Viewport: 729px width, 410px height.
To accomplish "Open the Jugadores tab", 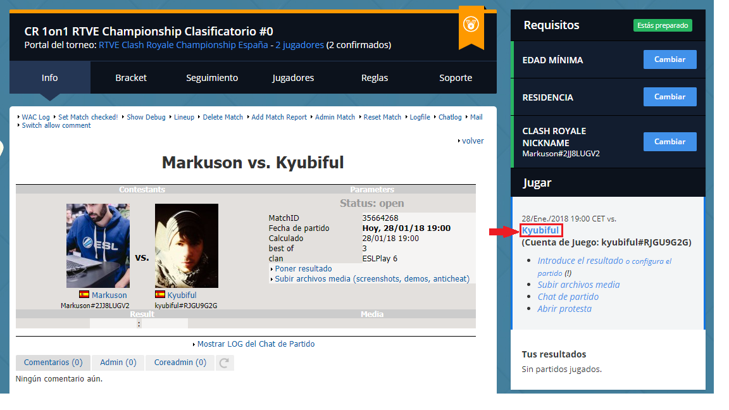I will point(293,78).
